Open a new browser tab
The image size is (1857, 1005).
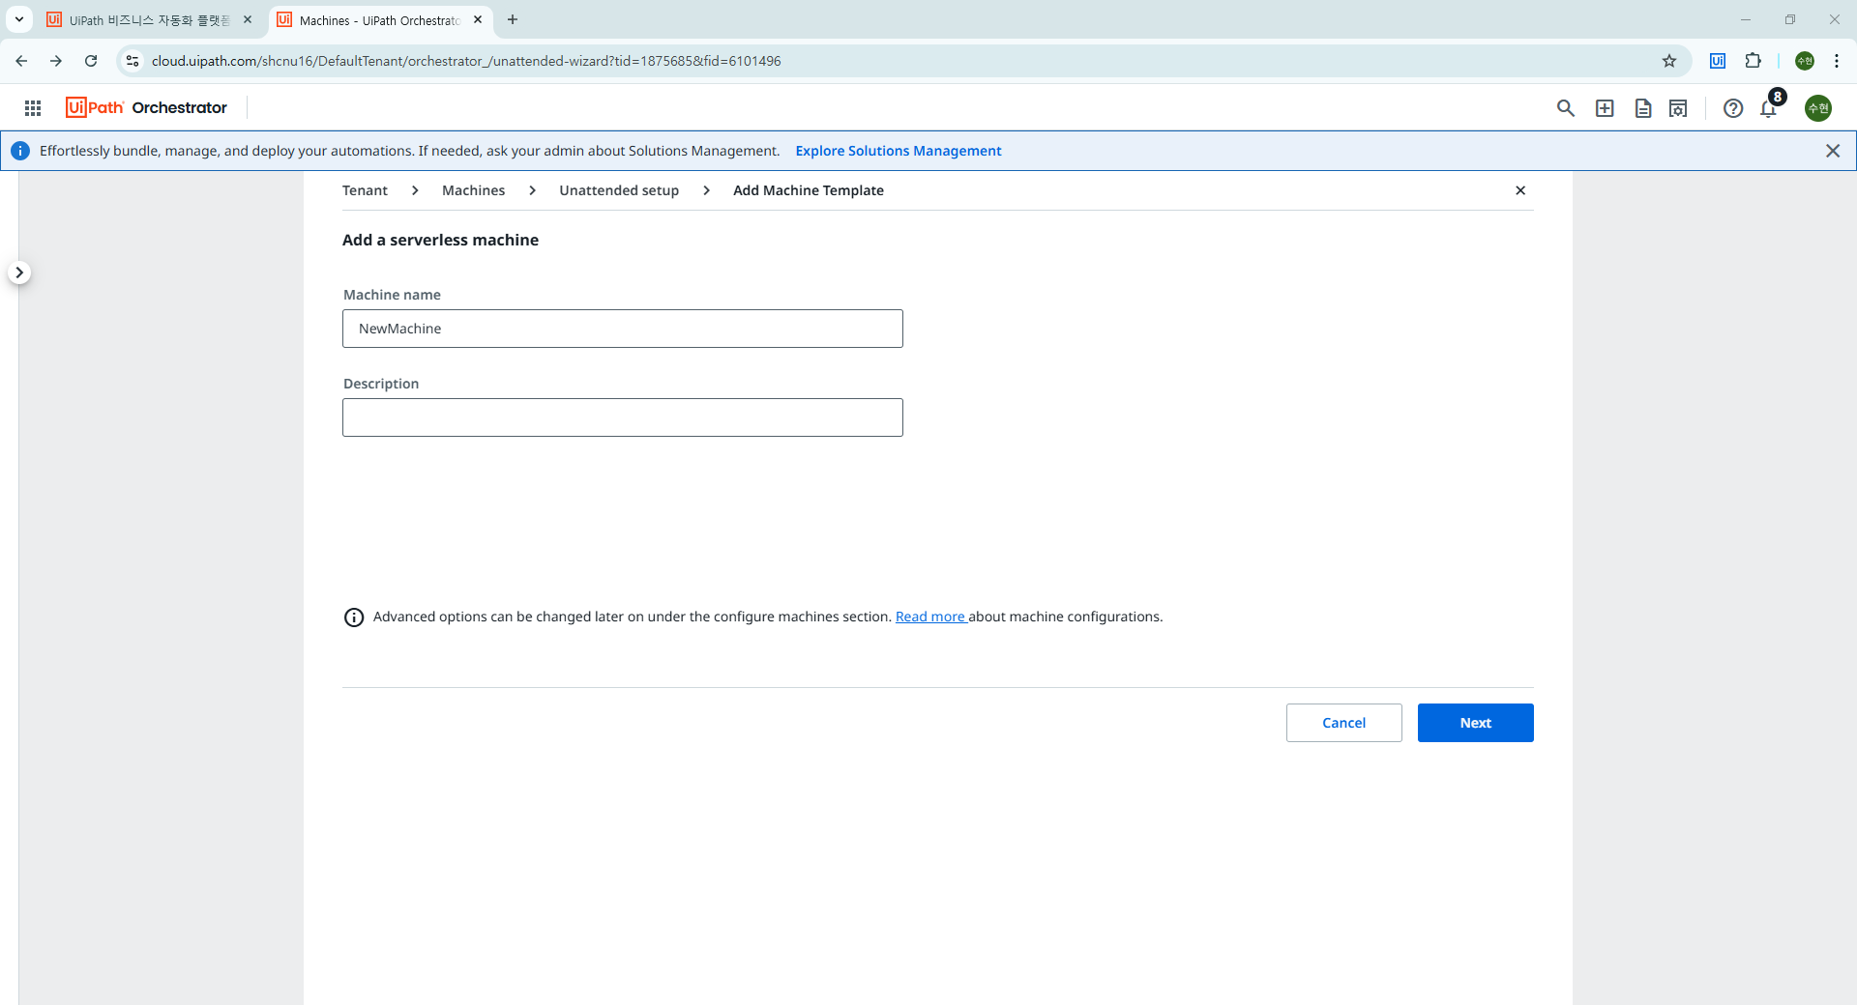coord(513,19)
